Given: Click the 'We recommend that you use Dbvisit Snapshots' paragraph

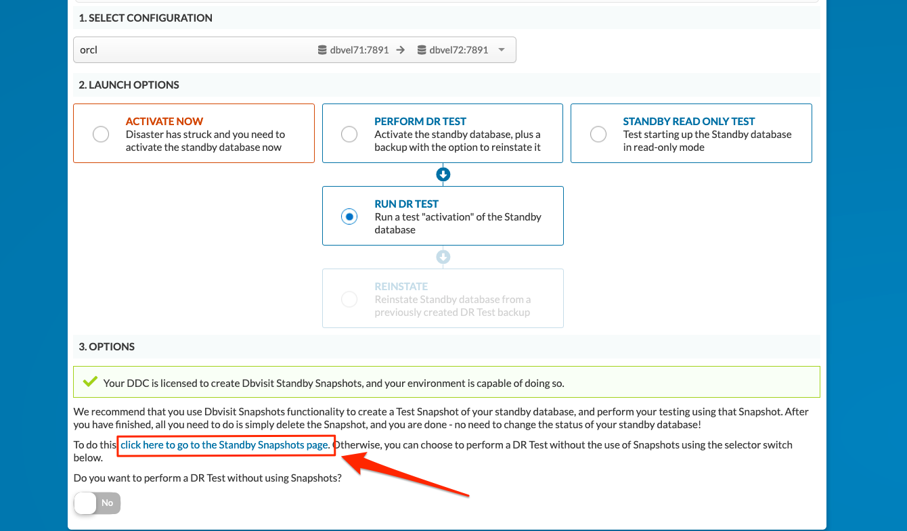Looking at the screenshot, I should (441, 418).
